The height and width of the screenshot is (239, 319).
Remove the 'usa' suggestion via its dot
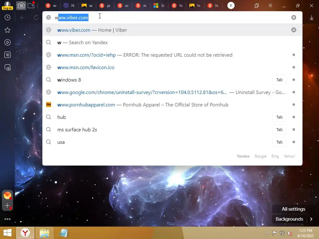[x=293, y=142]
